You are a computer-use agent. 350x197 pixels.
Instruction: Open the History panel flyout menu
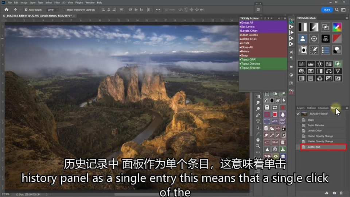pyautogui.click(x=347, y=108)
